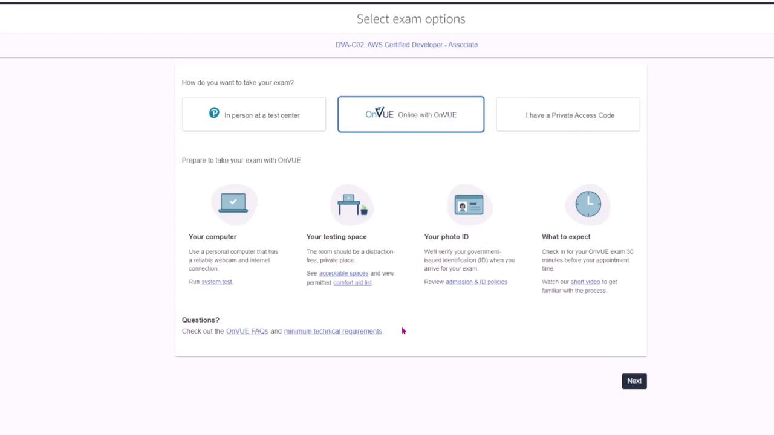Click the Questions? heading

tap(201, 320)
